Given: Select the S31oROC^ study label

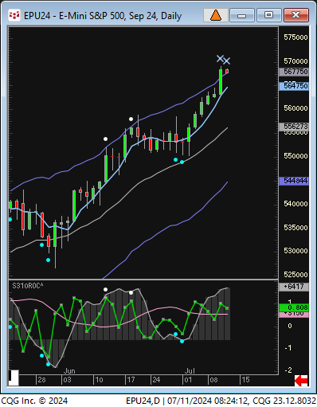Looking at the screenshot, I should (28, 286).
